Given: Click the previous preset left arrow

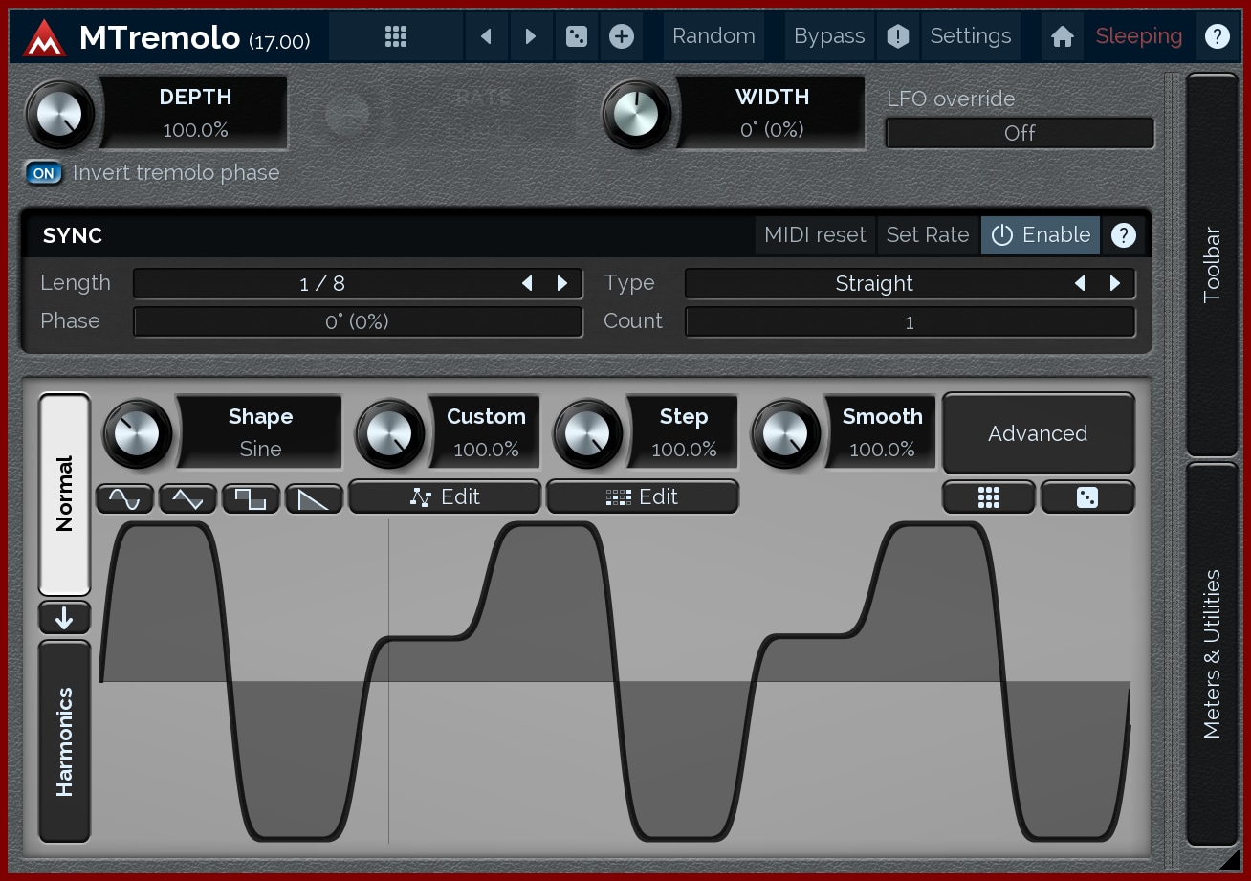Looking at the screenshot, I should pyautogui.click(x=486, y=36).
